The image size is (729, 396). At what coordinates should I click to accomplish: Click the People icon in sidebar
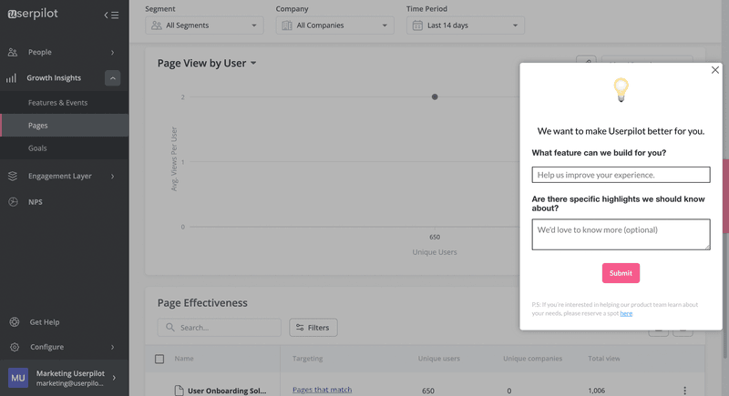point(13,52)
